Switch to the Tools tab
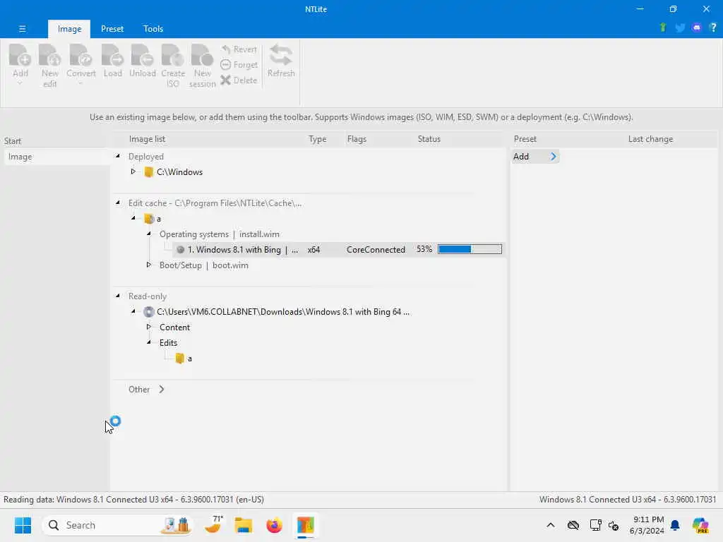Viewport: 723px width, 542px height. (153, 28)
